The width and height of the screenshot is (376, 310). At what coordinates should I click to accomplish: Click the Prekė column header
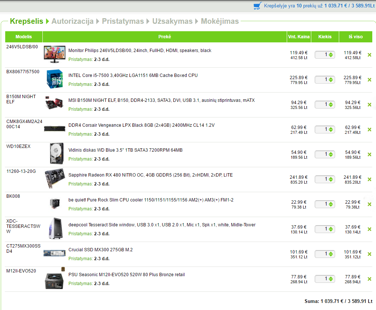pos(165,37)
